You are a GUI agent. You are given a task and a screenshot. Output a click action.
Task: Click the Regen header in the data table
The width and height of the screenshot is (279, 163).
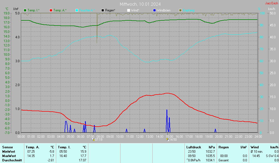click(x=223, y=147)
